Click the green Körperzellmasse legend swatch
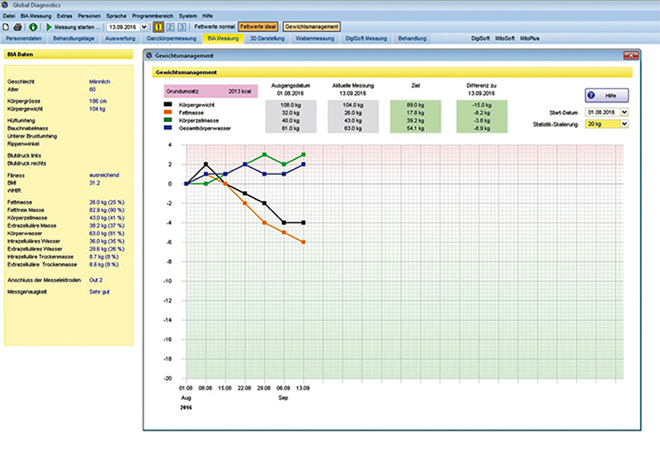This screenshot has height=452, width=660. click(168, 120)
